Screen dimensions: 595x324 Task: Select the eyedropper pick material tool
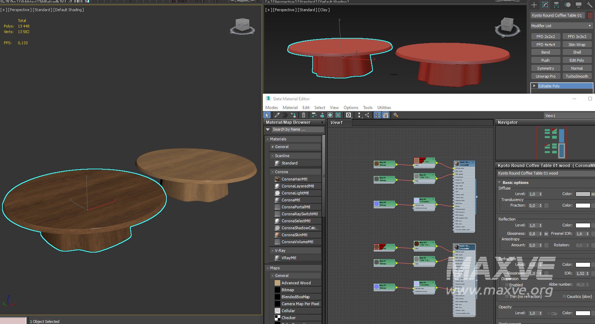click(x=277, y=115)
